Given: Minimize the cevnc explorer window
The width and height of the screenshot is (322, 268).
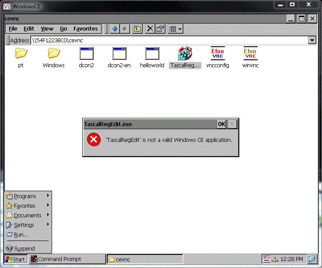Looking at the screenshot, I should tap(290, 19).
